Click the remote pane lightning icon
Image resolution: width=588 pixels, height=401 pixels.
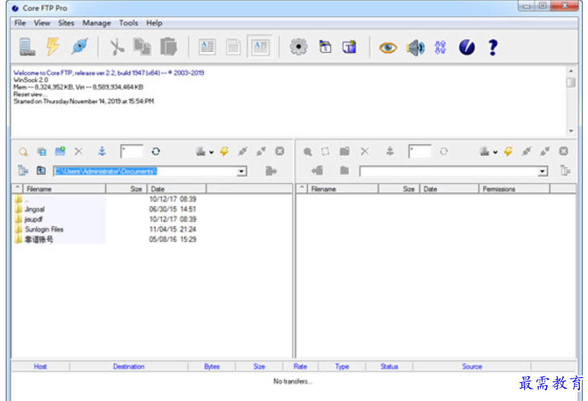tap(508, 151)
